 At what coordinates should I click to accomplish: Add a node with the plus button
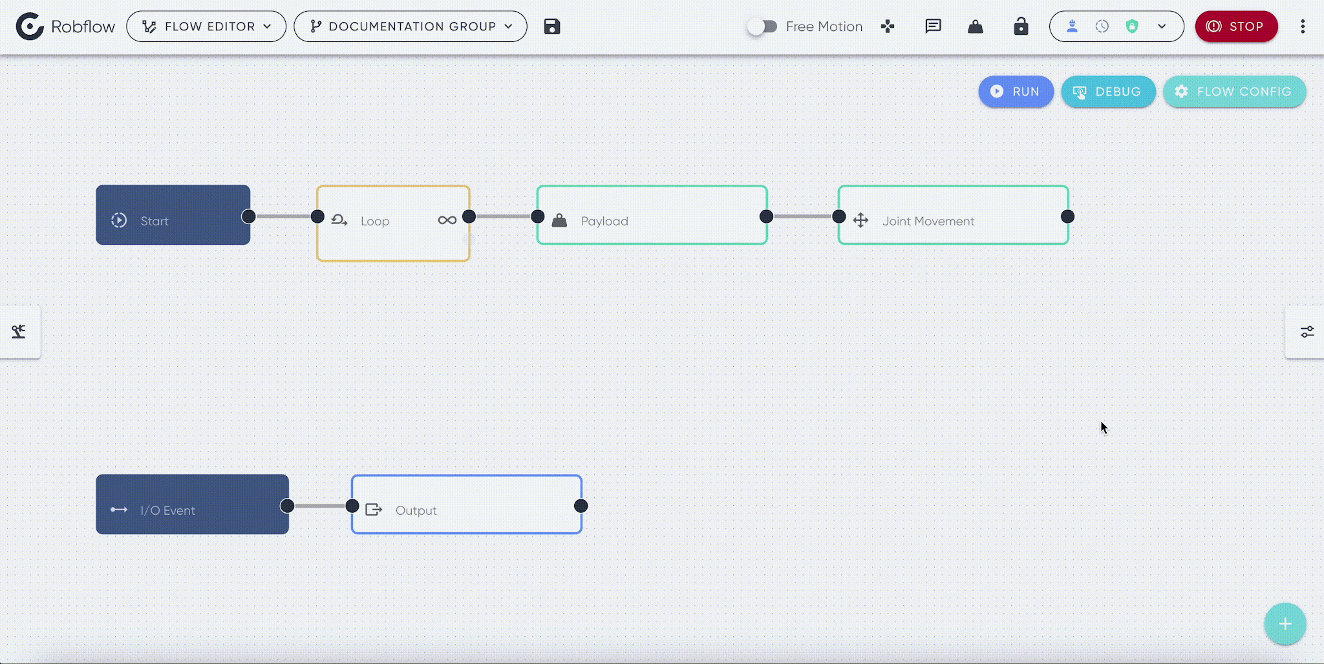tap(1285, 624)
